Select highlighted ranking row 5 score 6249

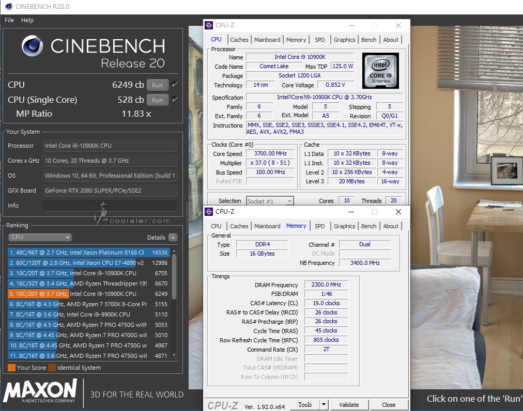point(89,294)
